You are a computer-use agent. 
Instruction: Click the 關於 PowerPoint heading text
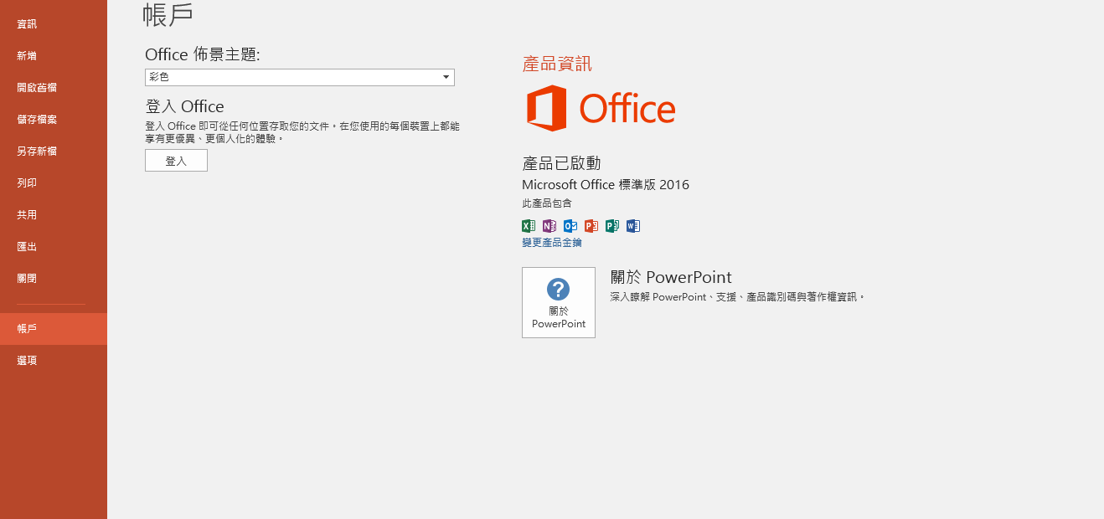tap(671, 277)
